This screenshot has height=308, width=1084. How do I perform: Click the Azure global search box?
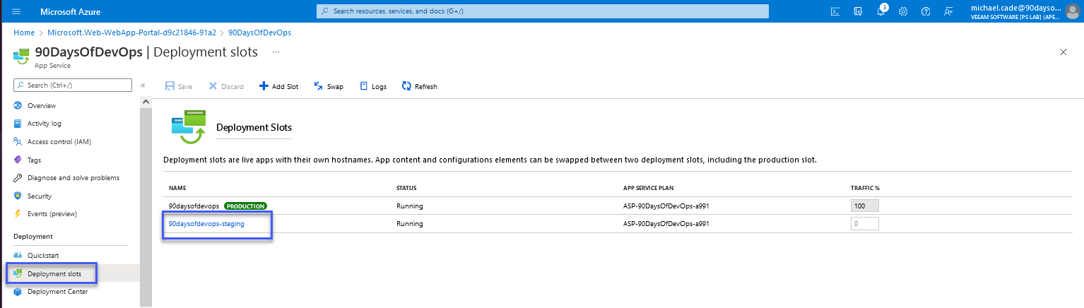542,11
